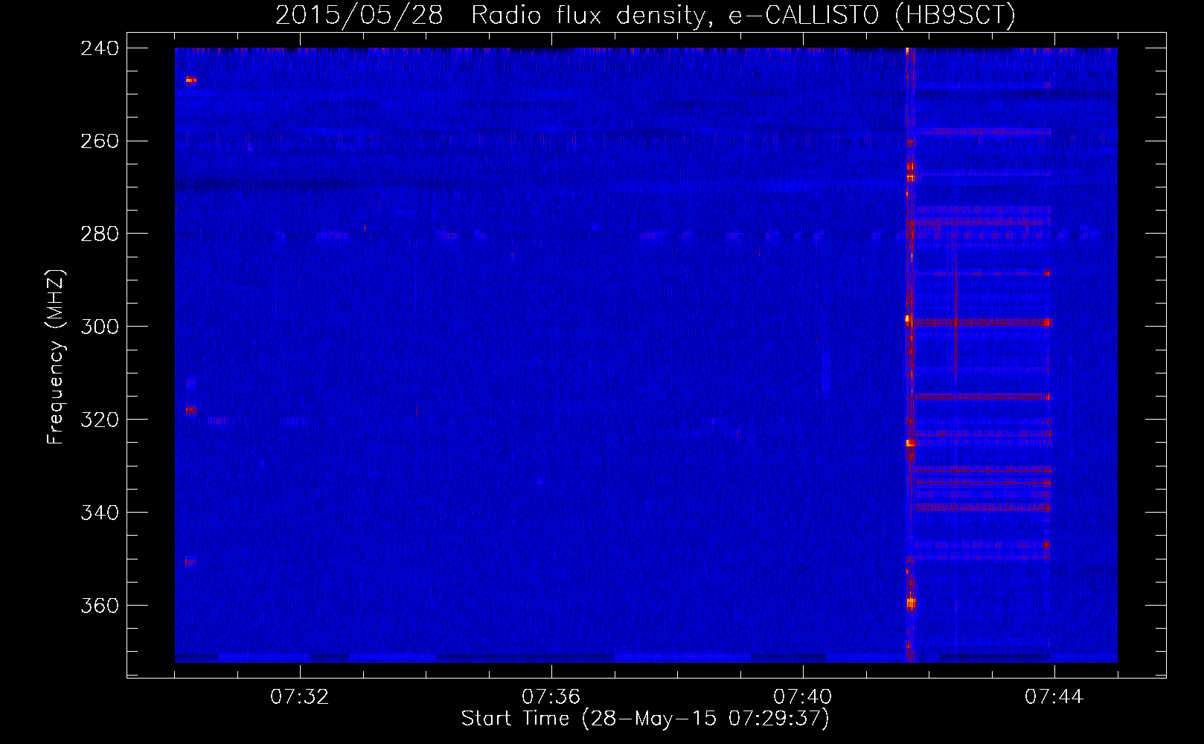Click the 280 frequency tick label
Viewport: 1204px width, 744px height.
(99, 234)
